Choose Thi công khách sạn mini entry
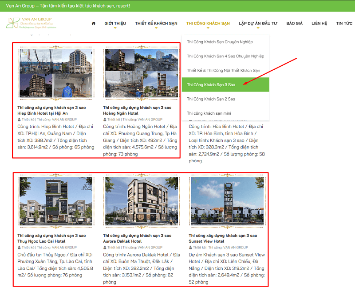The width and height of the screenshot is (355, 288). click(x=225, y=113)
